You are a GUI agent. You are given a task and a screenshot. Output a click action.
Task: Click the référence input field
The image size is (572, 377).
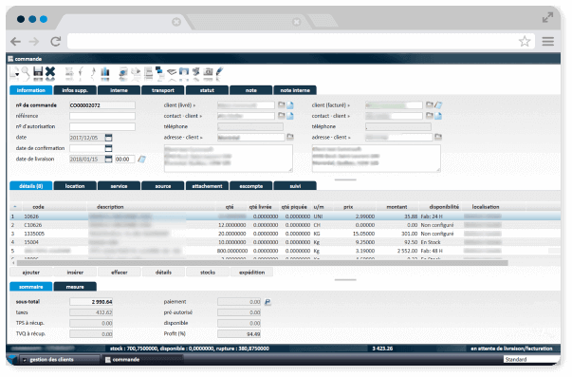pos(102,116)
